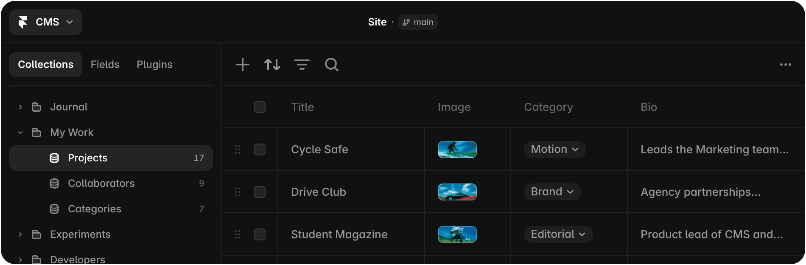Screen dimensions: 806x265
Task: Click the Journal folder icon
Action: point(36,107)
